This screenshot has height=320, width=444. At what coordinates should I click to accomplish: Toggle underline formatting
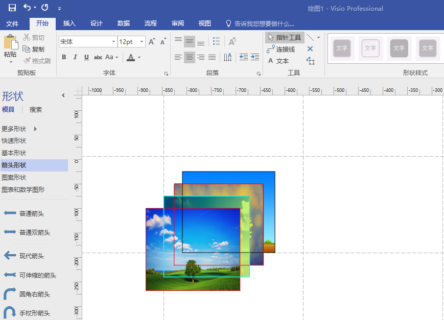[x=86, y=57]
